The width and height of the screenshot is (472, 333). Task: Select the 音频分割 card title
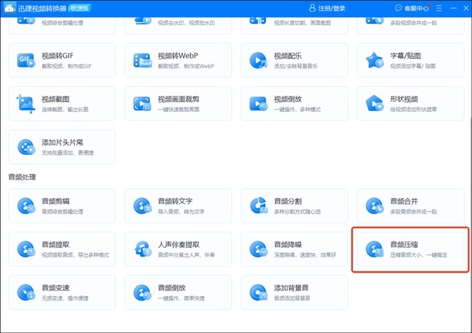(x=288, y=201)
